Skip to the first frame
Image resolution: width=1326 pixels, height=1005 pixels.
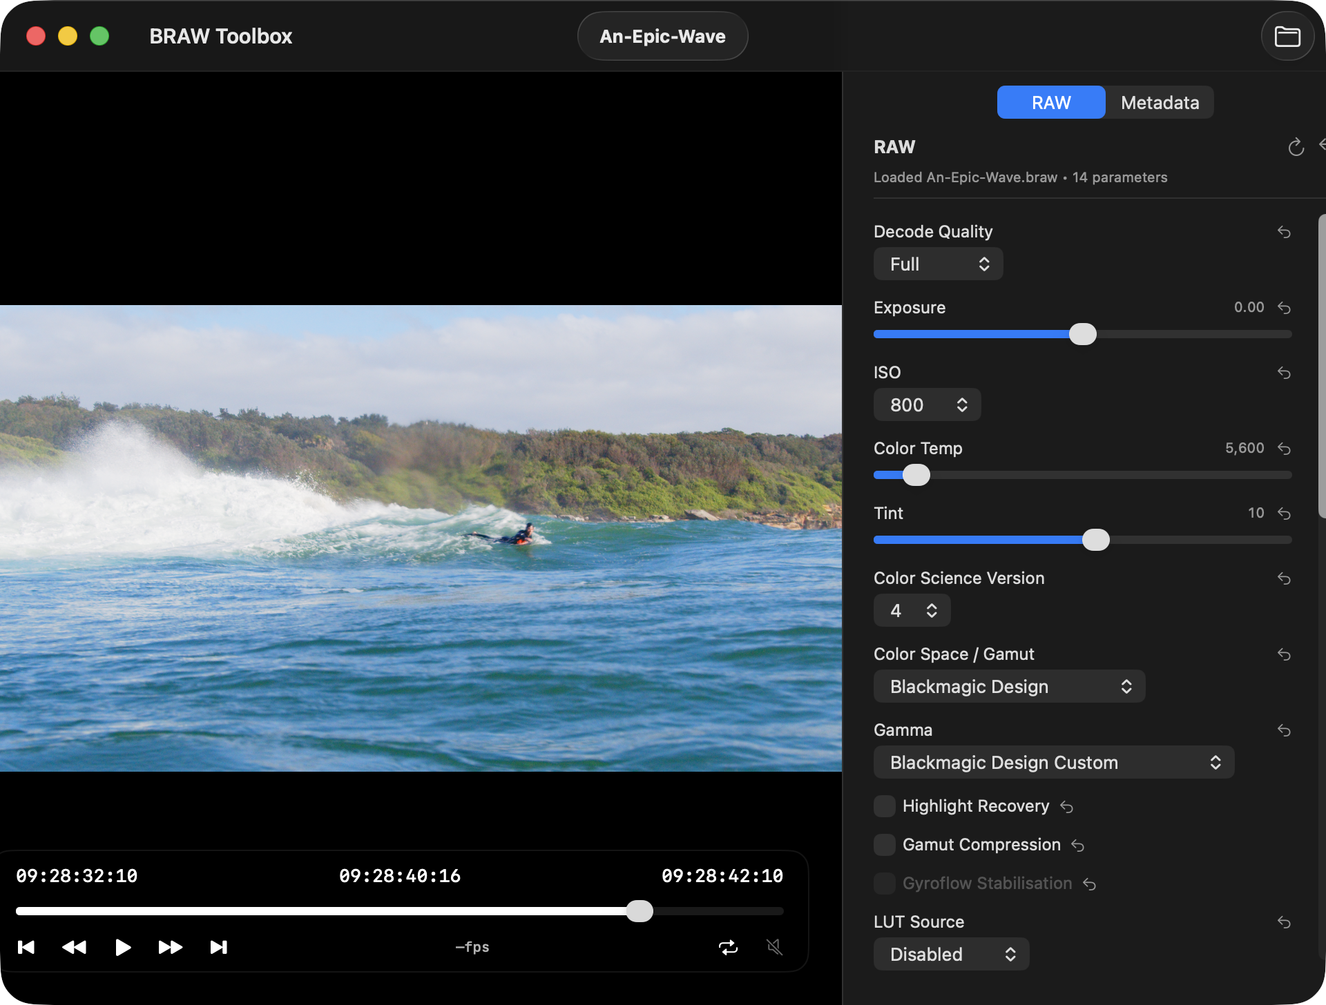[26, 947]
